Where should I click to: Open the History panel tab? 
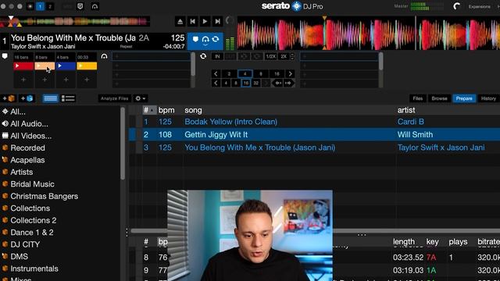click(488, 98)
